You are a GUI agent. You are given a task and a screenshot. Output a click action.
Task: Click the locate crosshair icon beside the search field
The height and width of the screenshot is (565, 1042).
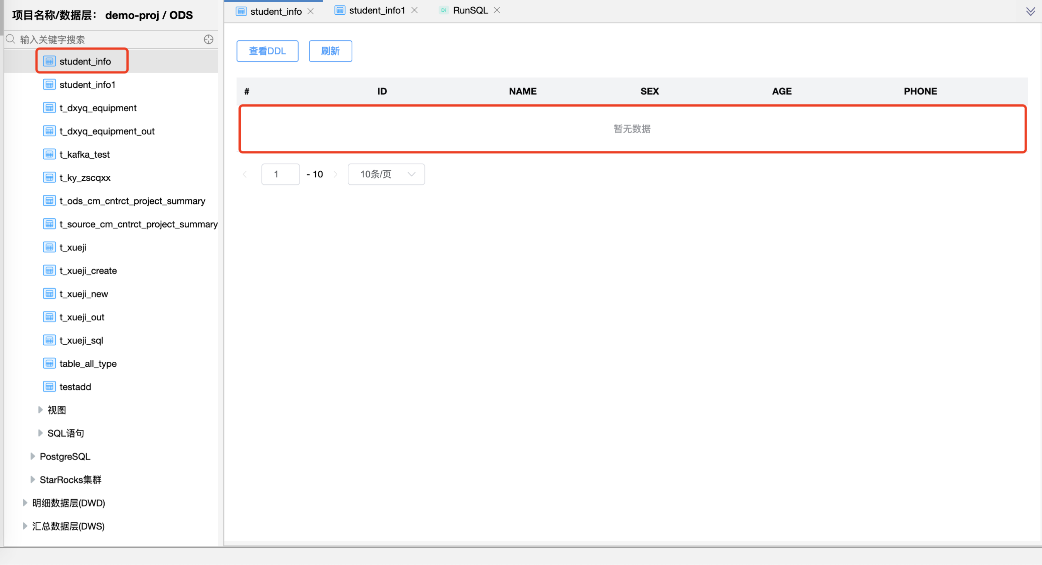208,39
